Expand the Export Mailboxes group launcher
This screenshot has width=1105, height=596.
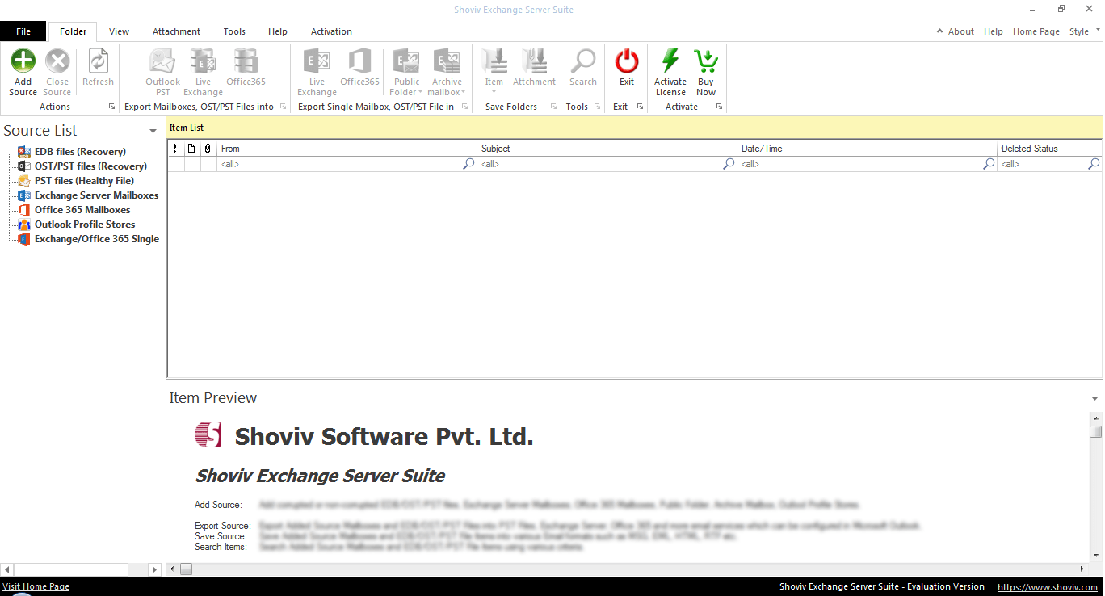click(283, 107)
